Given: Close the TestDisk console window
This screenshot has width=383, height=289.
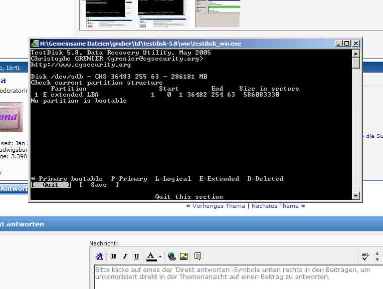Looking at the screenshot, I should point(356,44).
